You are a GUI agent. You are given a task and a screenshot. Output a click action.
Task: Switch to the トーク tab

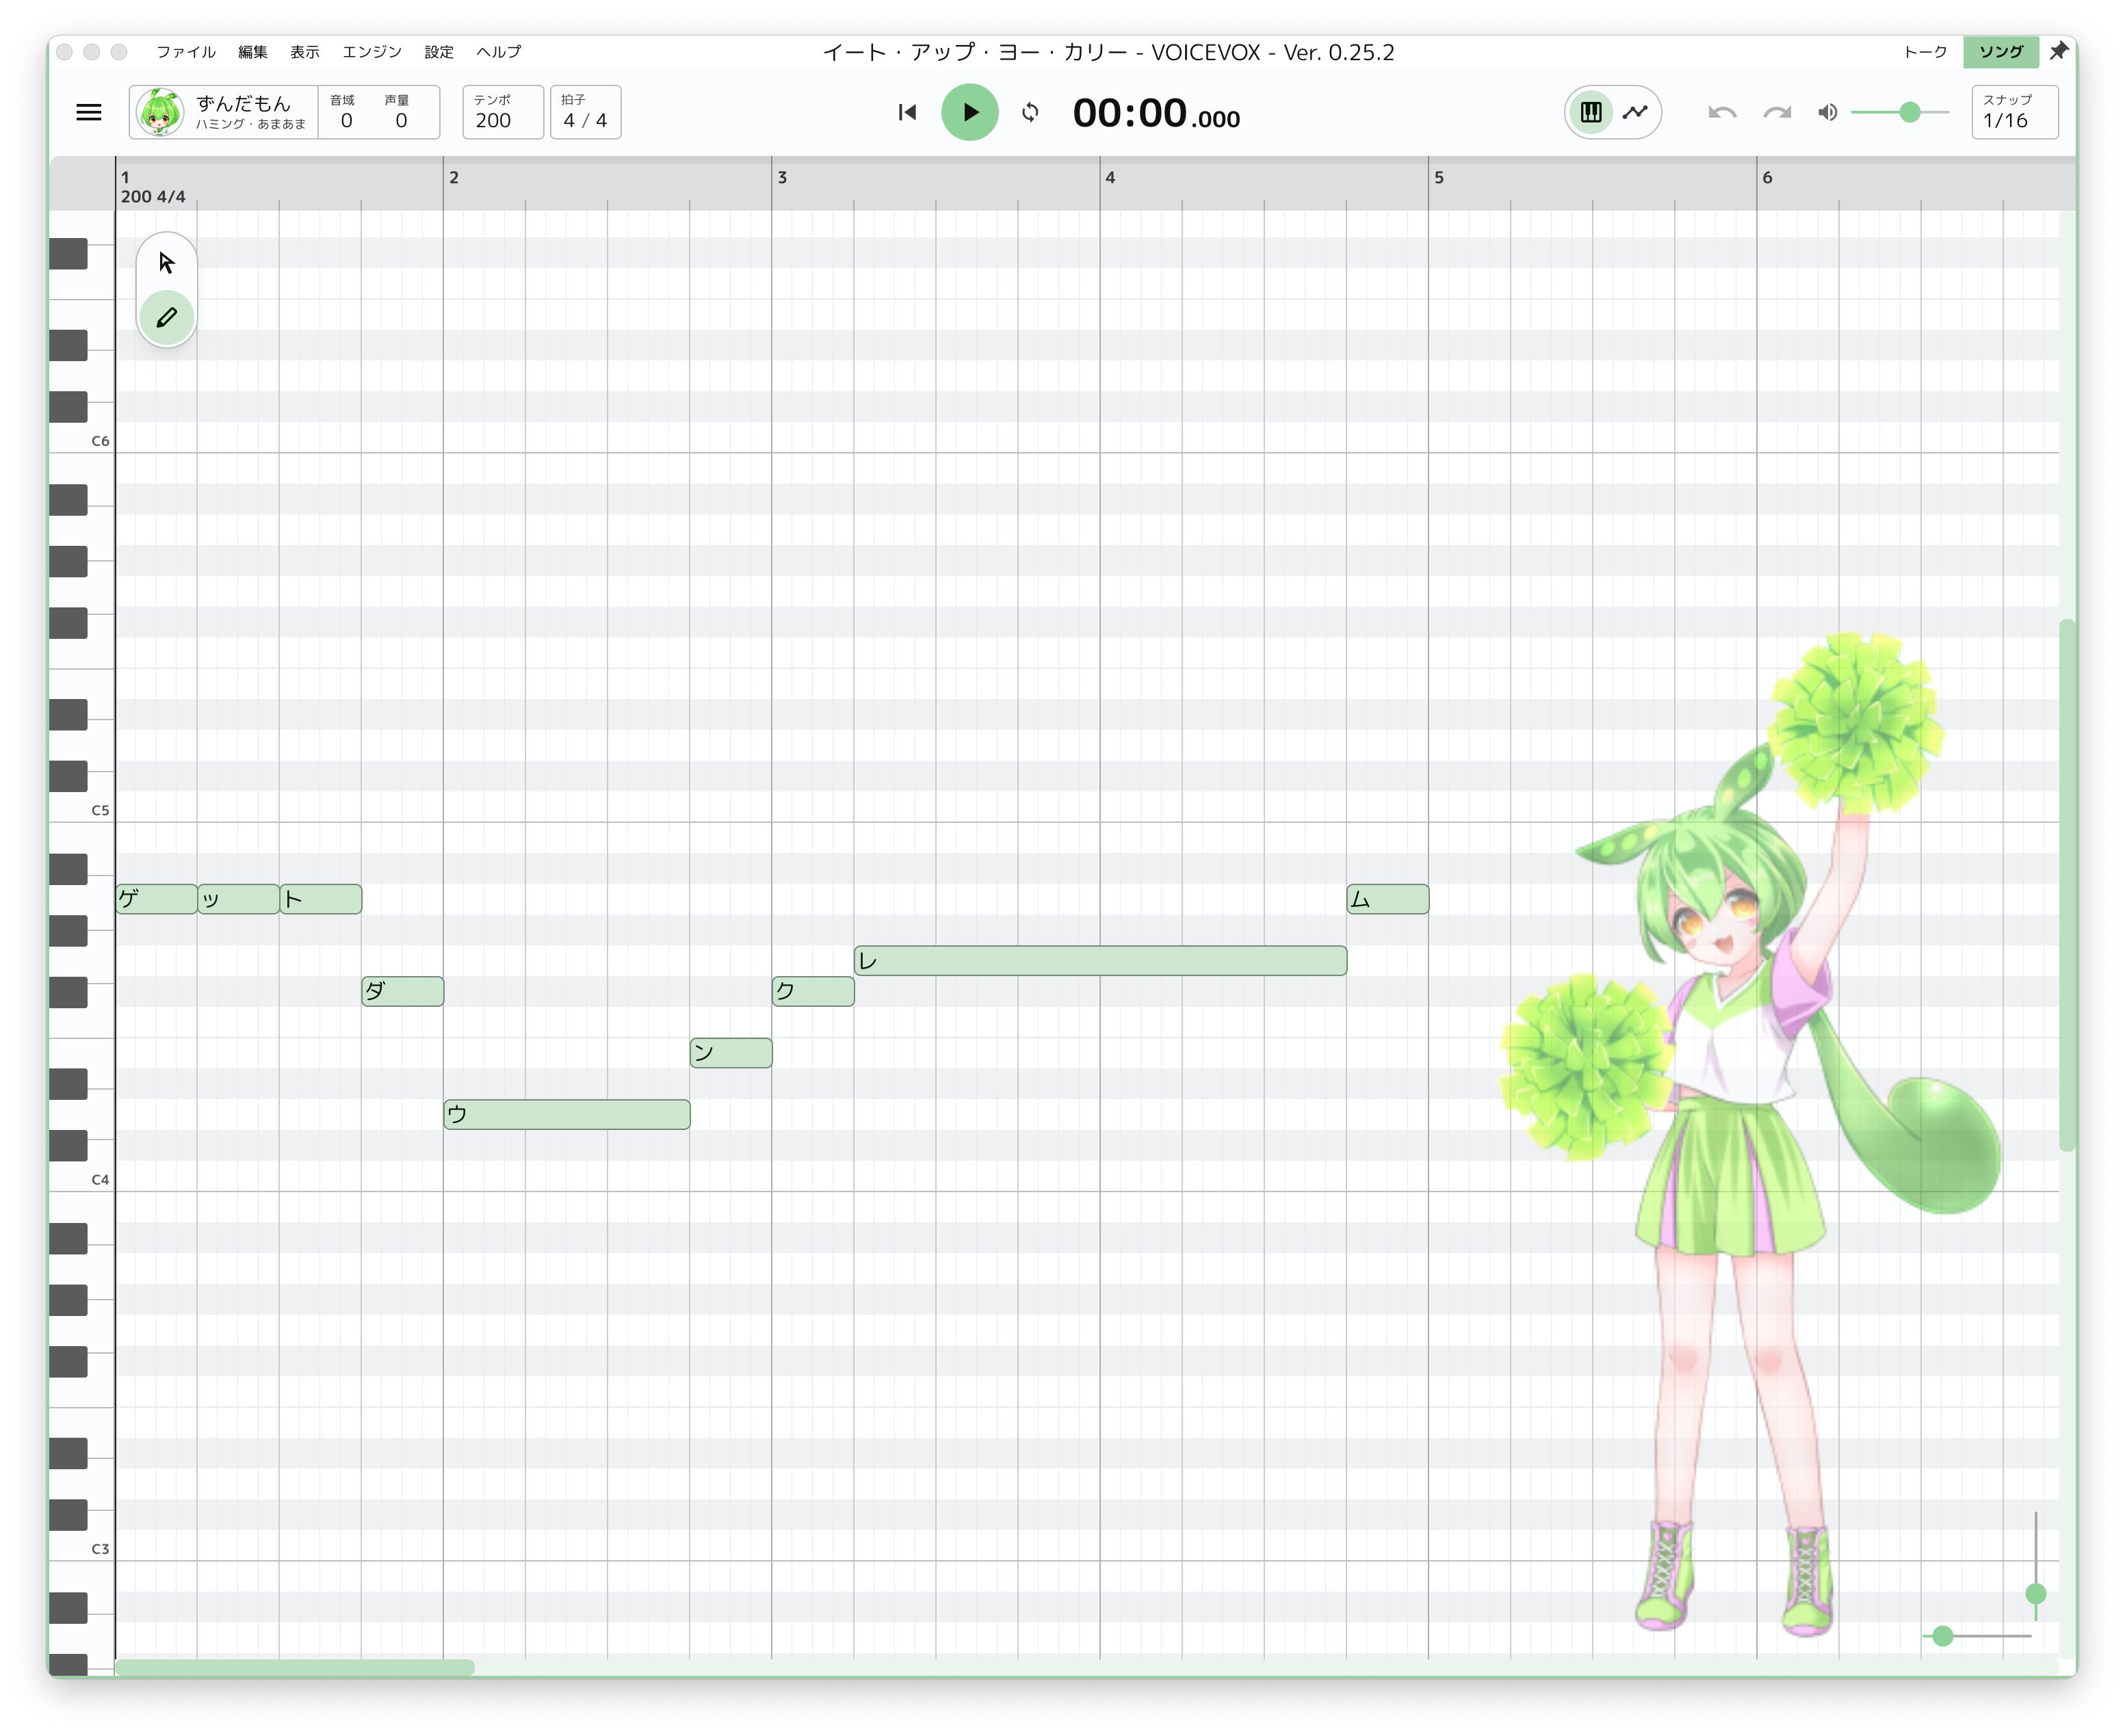coord(1925,52)
